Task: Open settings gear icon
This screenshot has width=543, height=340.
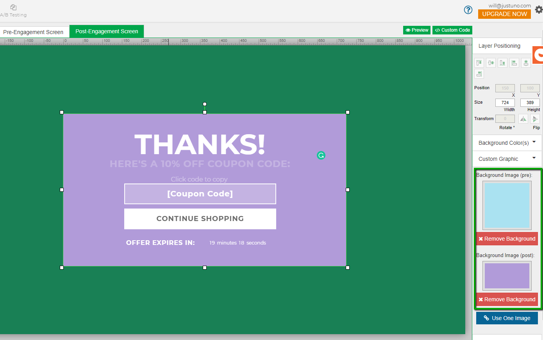Action: pos(539,10)
